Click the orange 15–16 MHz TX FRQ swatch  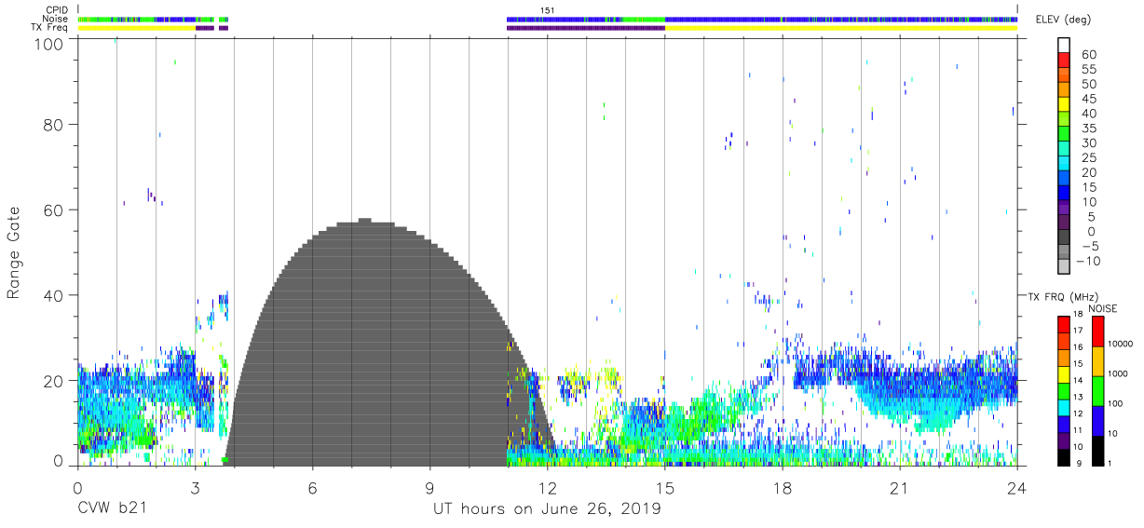pos(1064,358)
